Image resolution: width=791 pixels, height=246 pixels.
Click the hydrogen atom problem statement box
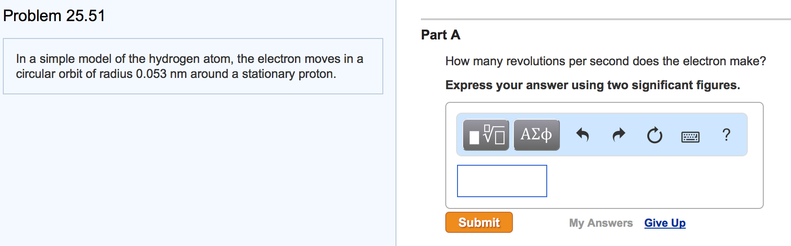[193, 66]
